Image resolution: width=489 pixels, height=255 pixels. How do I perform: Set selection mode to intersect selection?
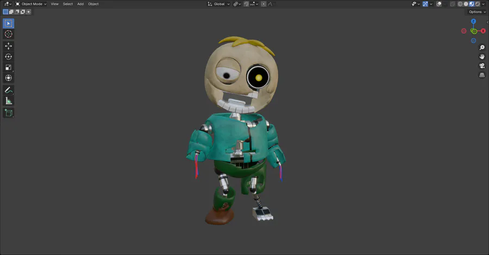[28, 12]
